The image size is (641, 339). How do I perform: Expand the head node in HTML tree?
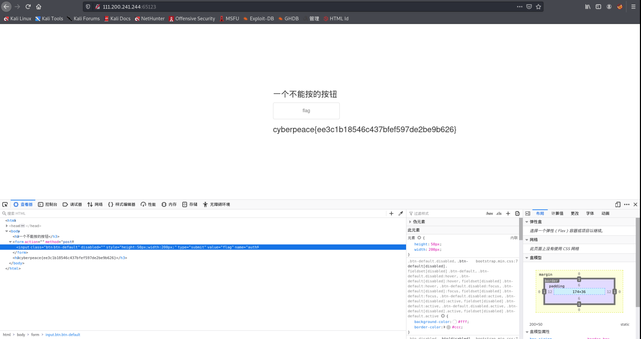click(7, 226)
